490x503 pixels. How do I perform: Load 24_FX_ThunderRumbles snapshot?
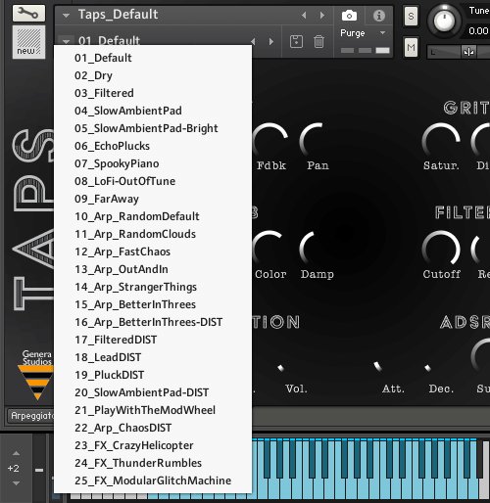(x=153, y=463)
